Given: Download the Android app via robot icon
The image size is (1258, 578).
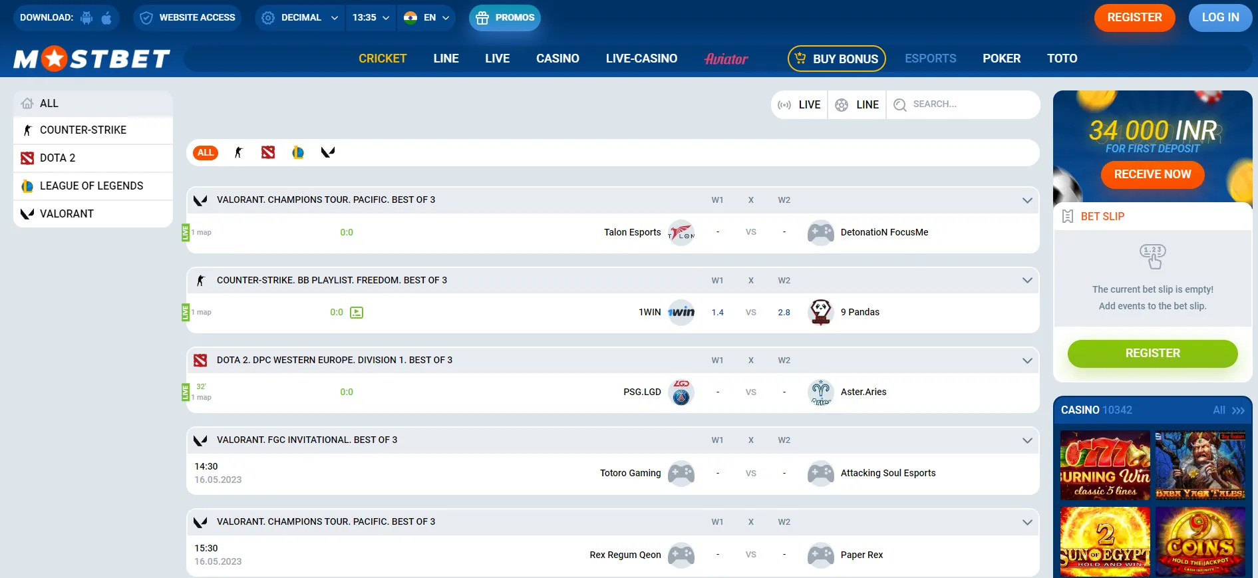Looking at the screenshot, I should pyautogui.click(x=86, y=18).
